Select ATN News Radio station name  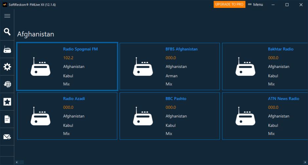click(284, 99)
